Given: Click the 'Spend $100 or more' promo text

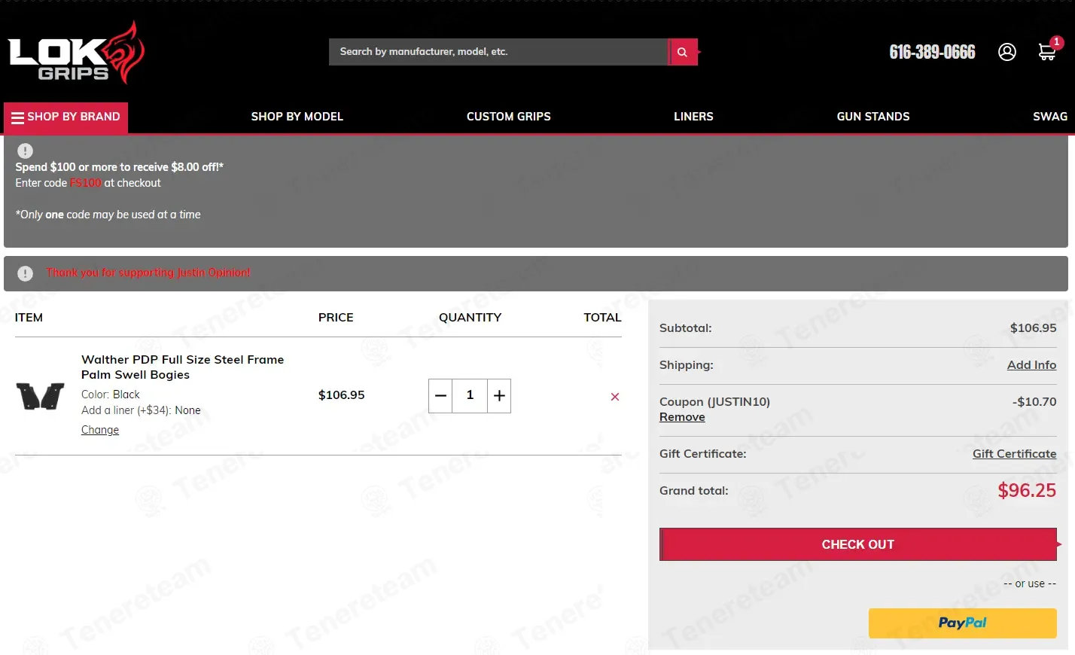Looking at the screenshot, I should [x=120, y=167].
